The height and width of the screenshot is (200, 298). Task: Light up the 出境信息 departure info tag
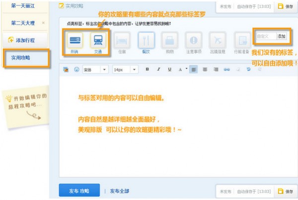tap(218, 40)
